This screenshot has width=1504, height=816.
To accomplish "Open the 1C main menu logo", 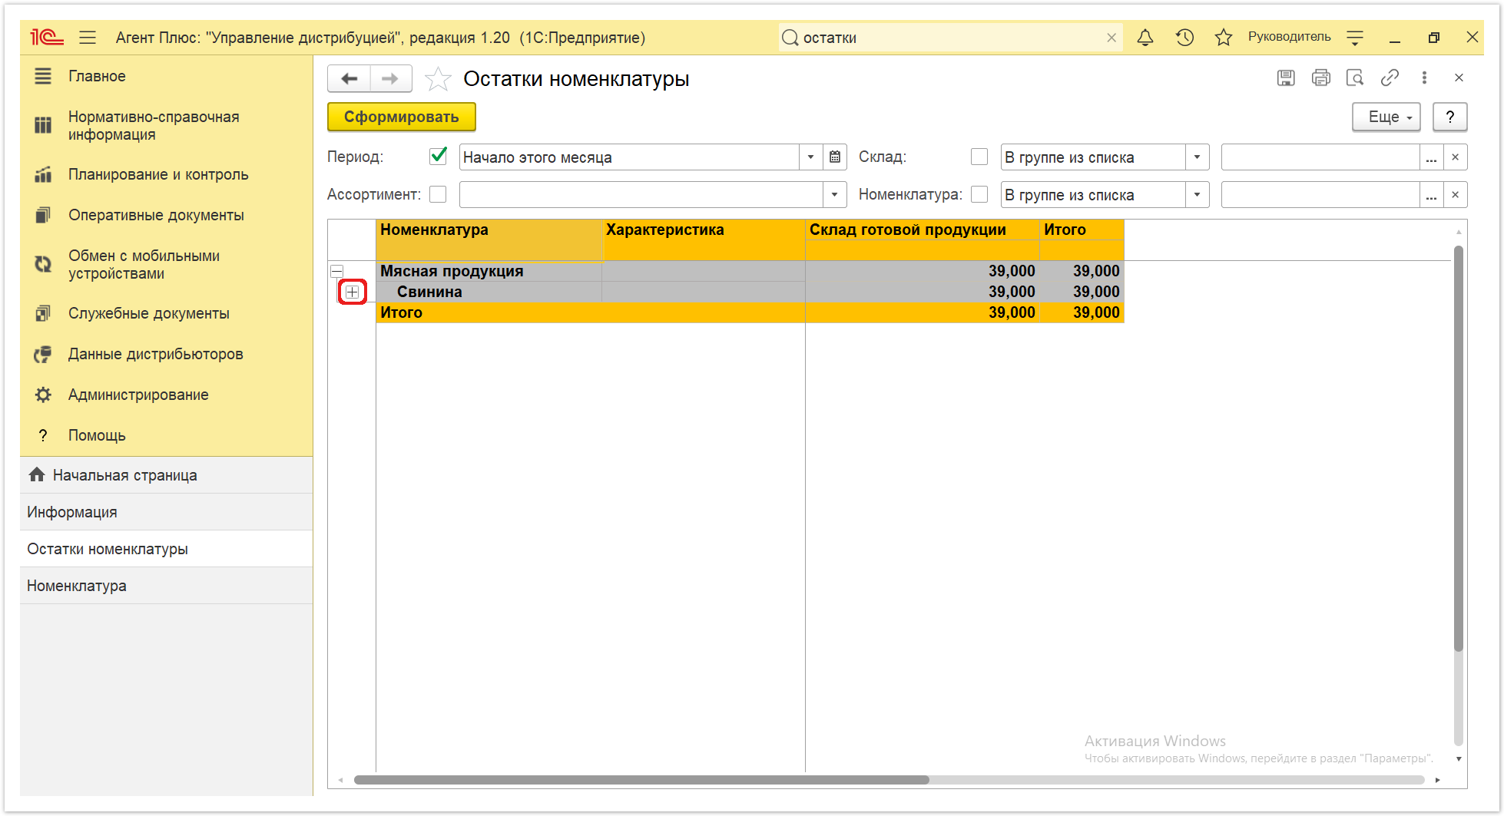I will tap(46, 37).
